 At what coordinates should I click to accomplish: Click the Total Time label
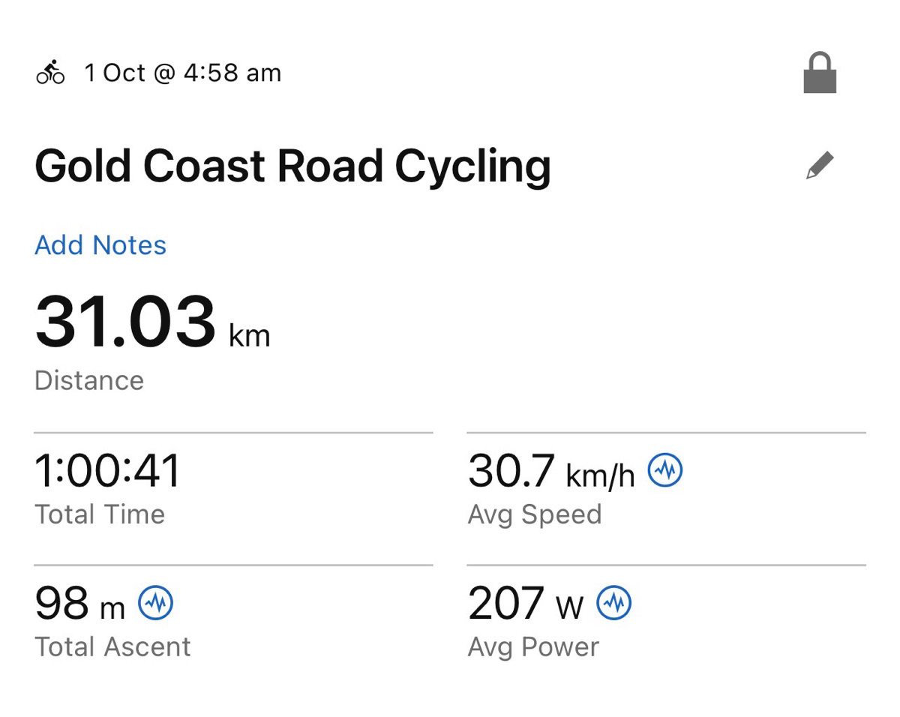coord(100,514)
